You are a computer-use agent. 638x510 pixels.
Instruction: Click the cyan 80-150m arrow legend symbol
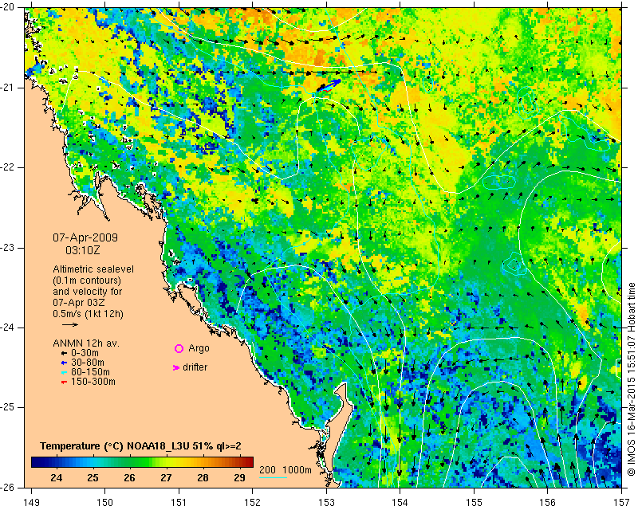point(64,372)
